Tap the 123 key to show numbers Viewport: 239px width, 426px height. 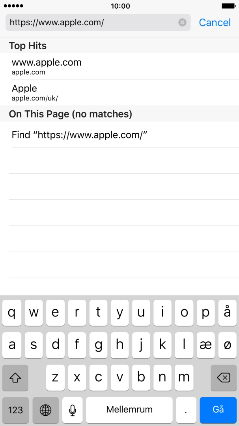15,410
